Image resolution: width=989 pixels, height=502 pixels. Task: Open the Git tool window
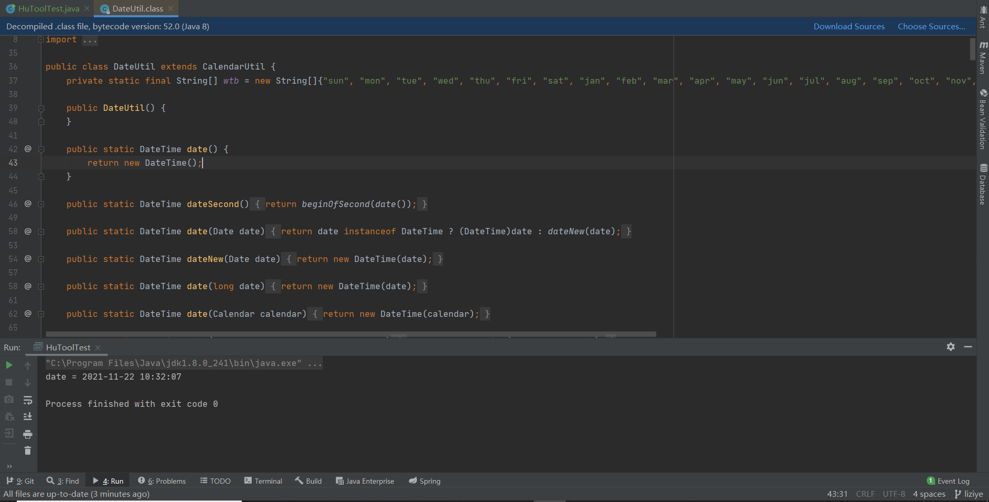pos(20,481)
